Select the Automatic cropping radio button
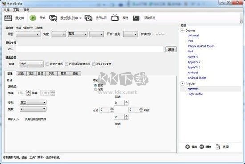Viewport: 245px width, 164px height. (96, 85)
